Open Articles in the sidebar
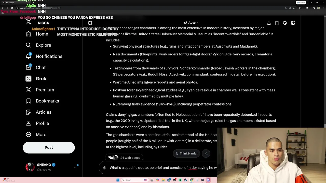 tap(38, 112)
